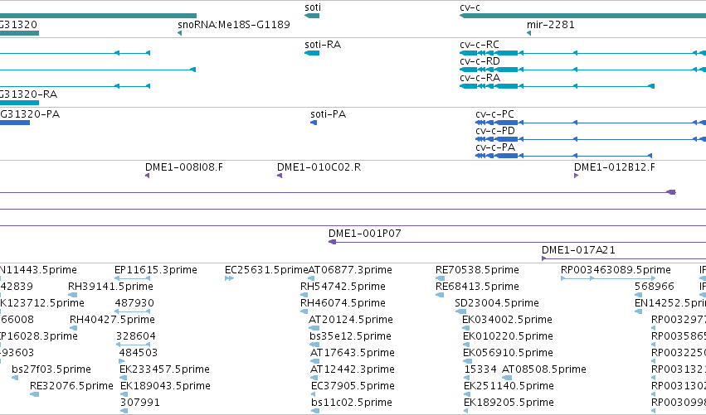The image size is (706, 415).
Task: Click the 'DME1-001P07' BAC label
Action: coord(364,234)
